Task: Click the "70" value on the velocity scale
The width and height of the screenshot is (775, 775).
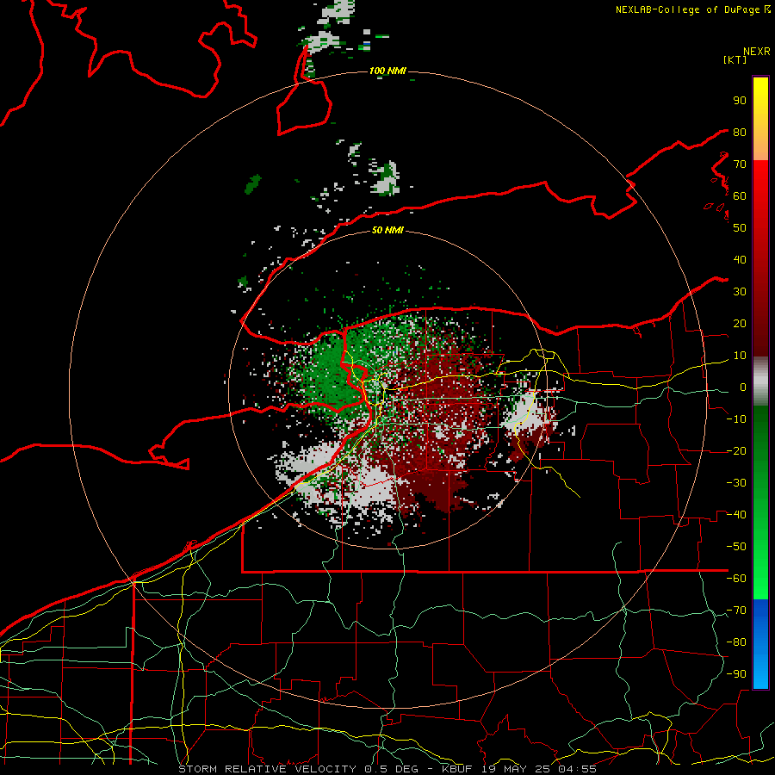Action: (740, 164)
